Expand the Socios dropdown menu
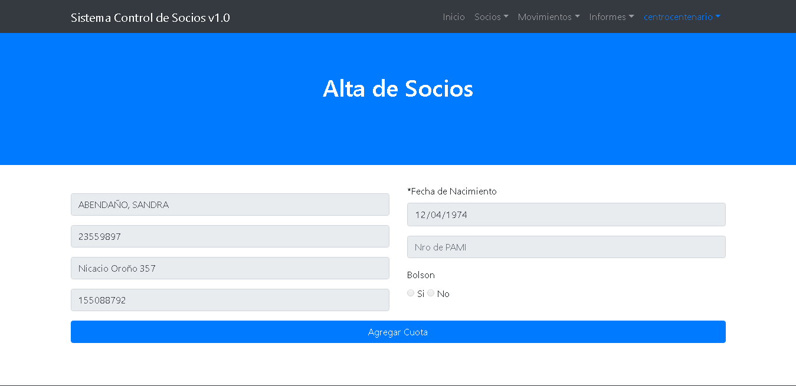Image resolution: width=796 pixels, height=386 pixels. tap(491, 17)
